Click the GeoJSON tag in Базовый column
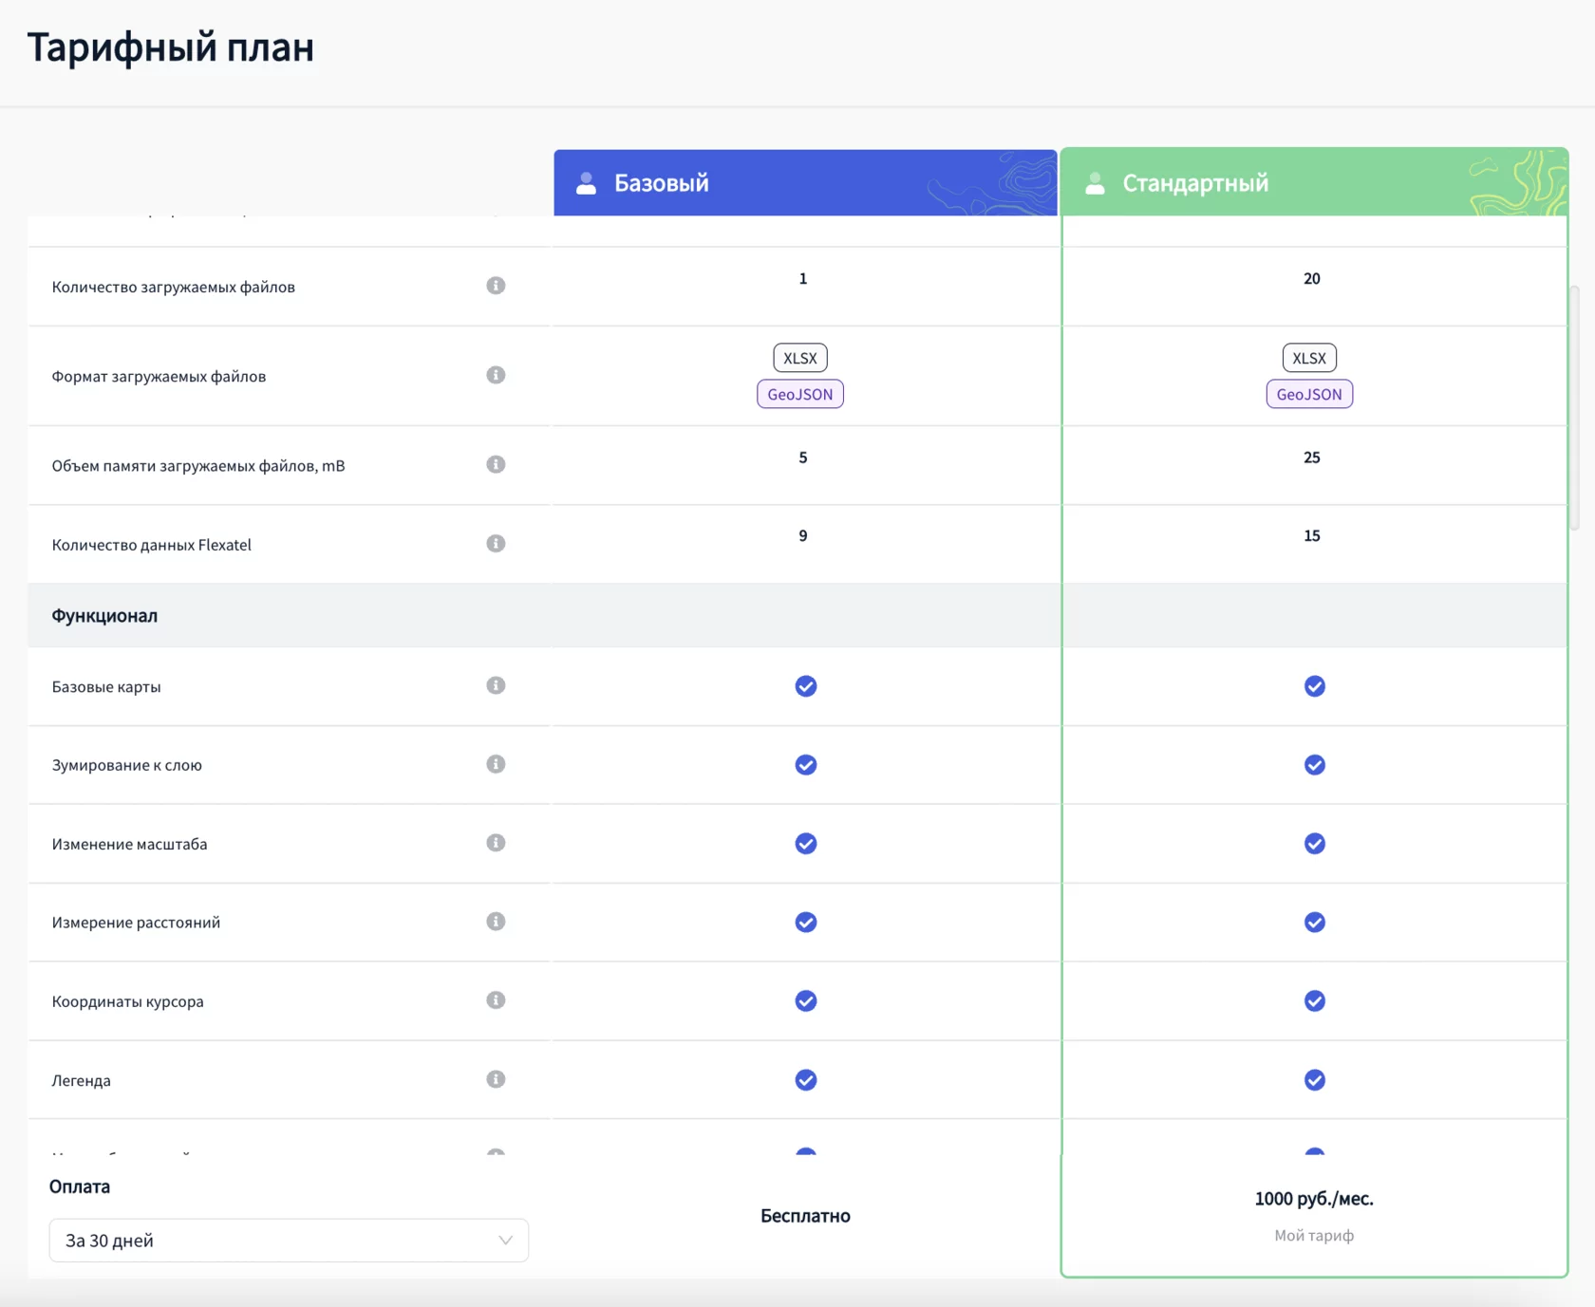Viewport: 1595px width, 1307px height. [x=799, y=394]
